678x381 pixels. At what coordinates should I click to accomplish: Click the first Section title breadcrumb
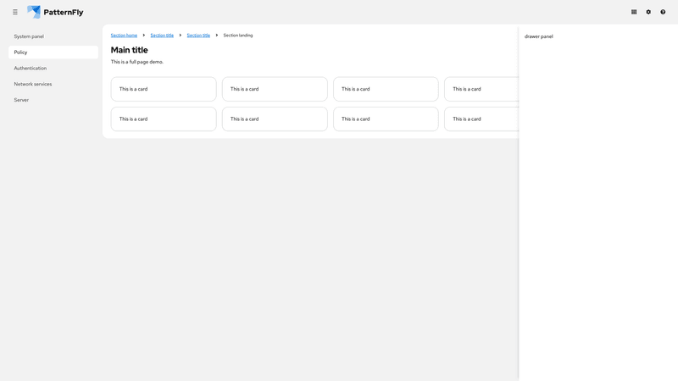point(162,36)
